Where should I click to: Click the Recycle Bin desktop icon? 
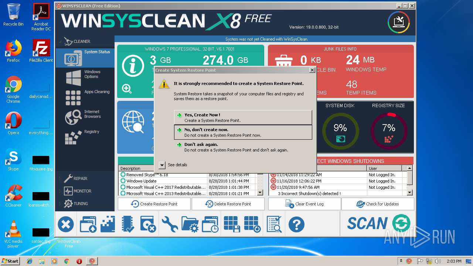[x=13, y=15]
